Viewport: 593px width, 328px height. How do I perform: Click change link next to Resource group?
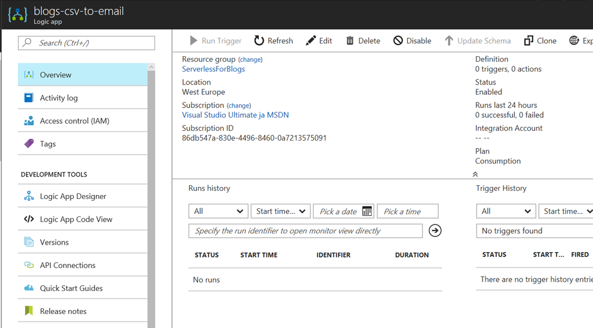tap(250, 60)
